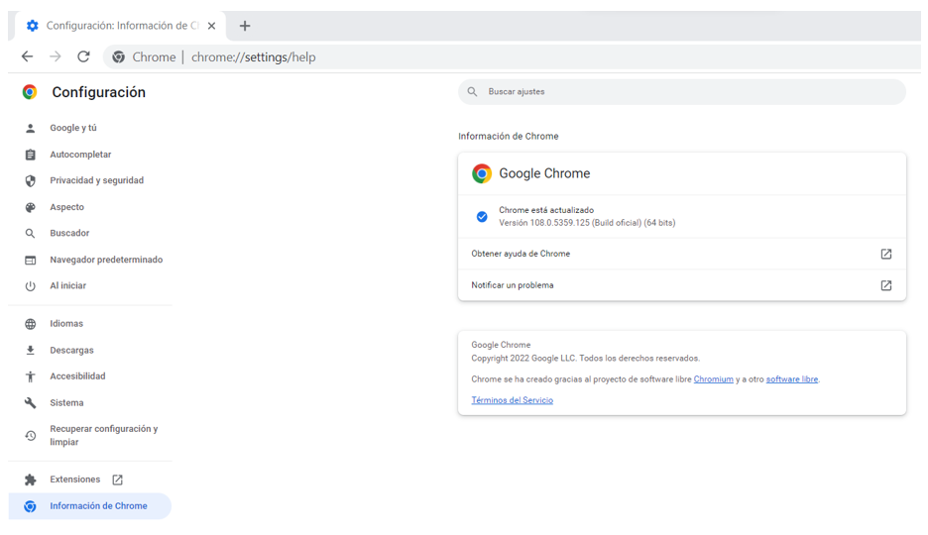
Task: Click the Chrome site info icon in address bar
Action: point(119,57)
